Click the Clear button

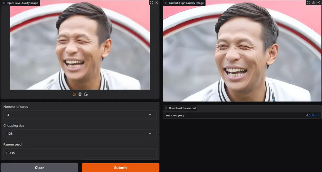click(39, 167)
